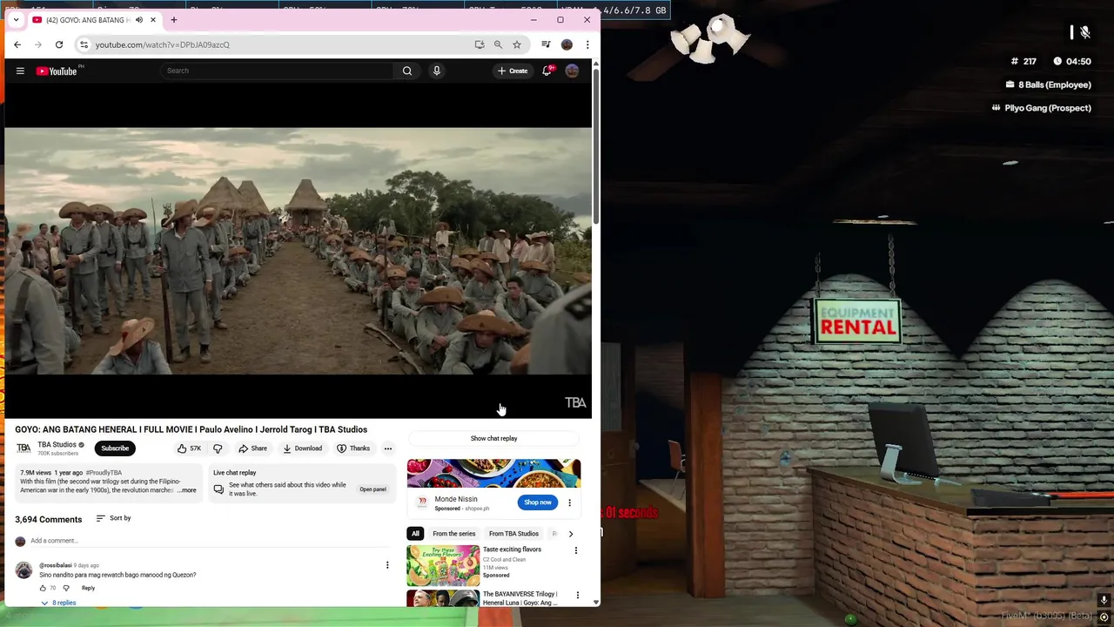This screenshot has height=627, width=1114.
Task: Click the install/cast icon in address bar
Action: [480, 44]
